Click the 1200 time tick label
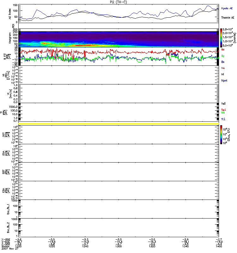Screen dimensions: 237x253 click(x=18, y=246)
